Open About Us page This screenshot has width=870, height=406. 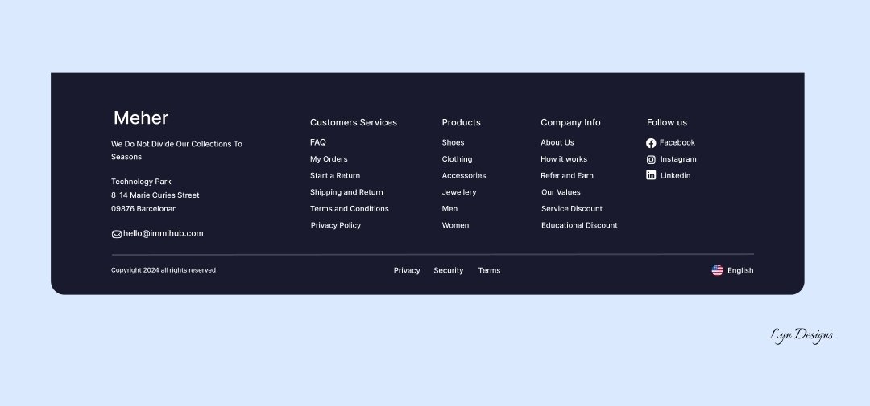[x=557, y=142]
